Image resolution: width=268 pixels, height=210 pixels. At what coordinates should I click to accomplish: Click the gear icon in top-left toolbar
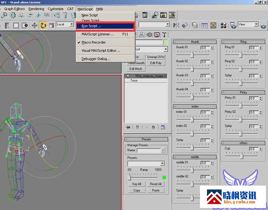click(x=12, y=15)
